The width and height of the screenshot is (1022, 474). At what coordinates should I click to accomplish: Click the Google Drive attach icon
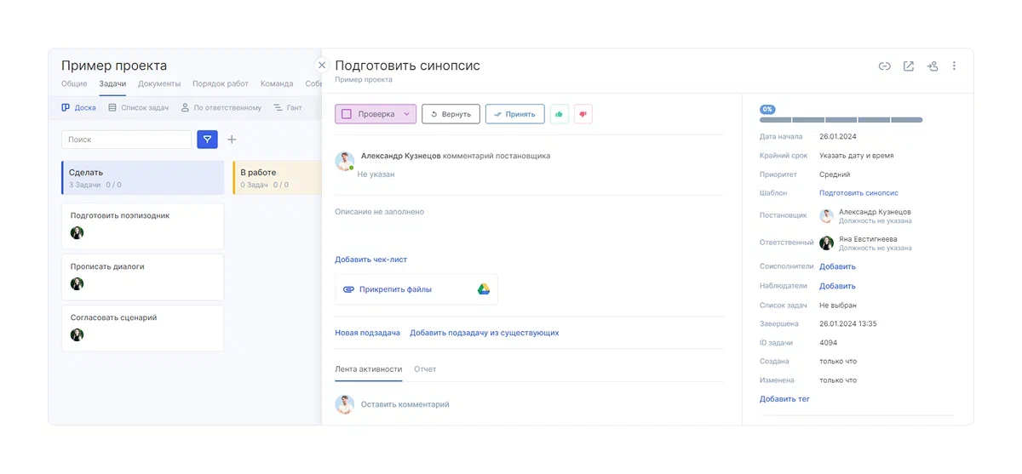(x=483, y=289)
